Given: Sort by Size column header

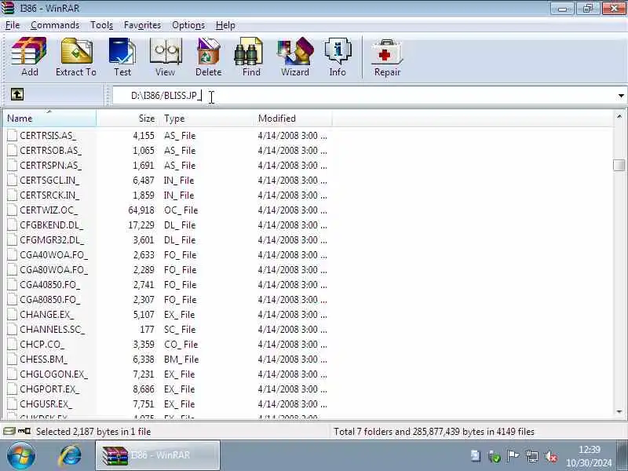Looking at the screenshot, I should 127,119.
